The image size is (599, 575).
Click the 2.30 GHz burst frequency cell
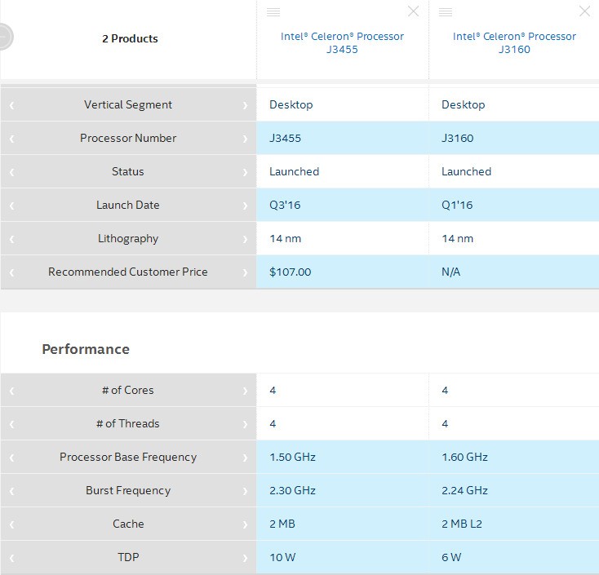[343, 490]
